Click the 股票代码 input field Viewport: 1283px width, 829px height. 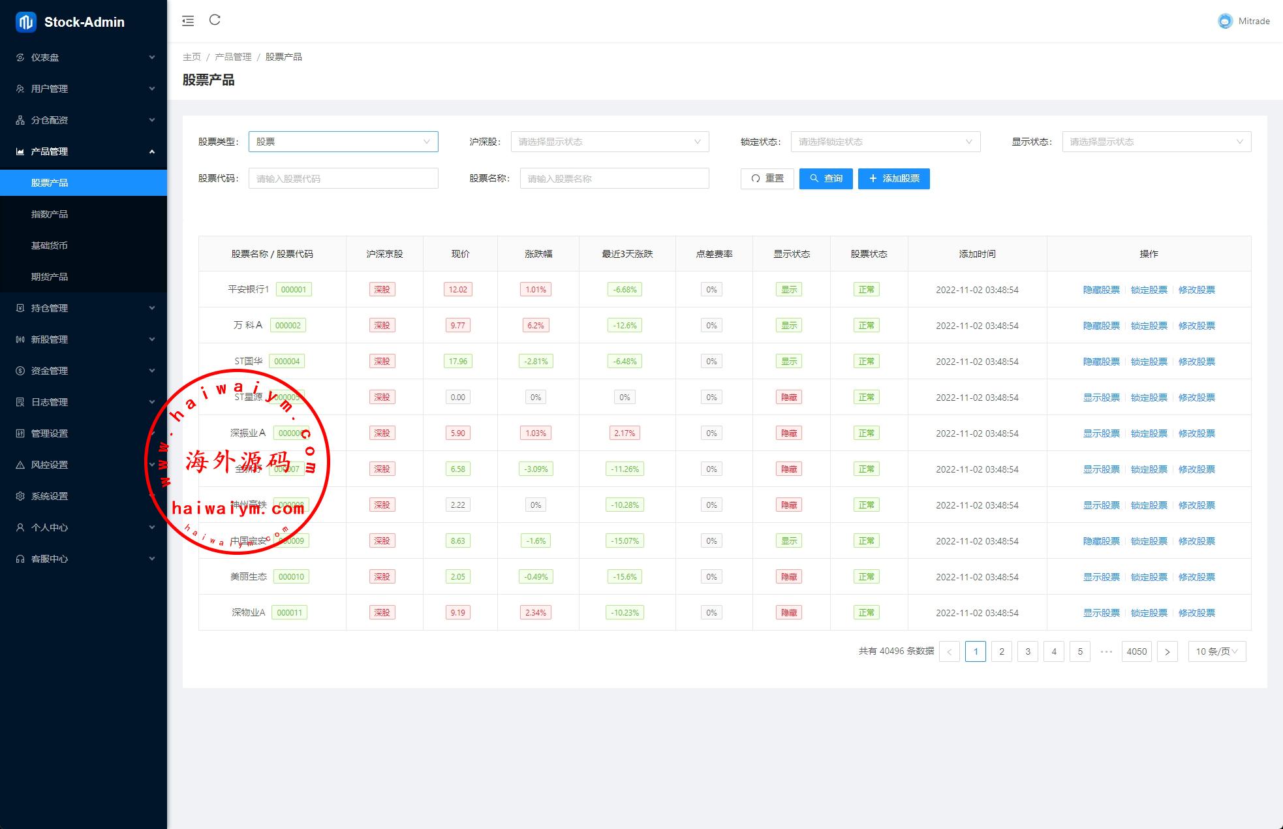343,178
